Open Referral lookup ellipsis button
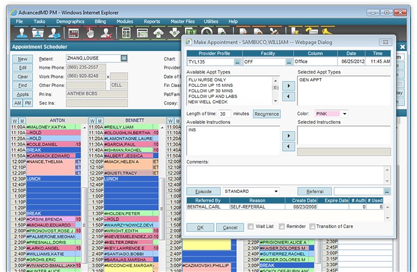This screenshot has width=417, height=272. tap(387, 191)
